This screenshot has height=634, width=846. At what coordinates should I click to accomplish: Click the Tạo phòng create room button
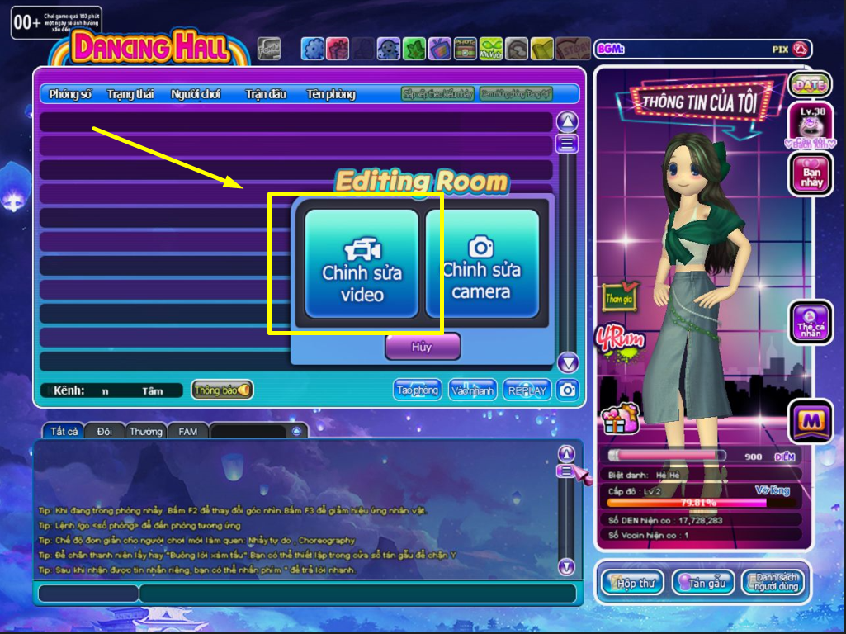click(x=417, y=390)
